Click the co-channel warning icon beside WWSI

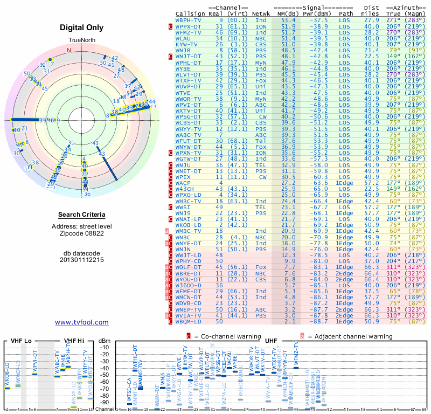point(171,207)
